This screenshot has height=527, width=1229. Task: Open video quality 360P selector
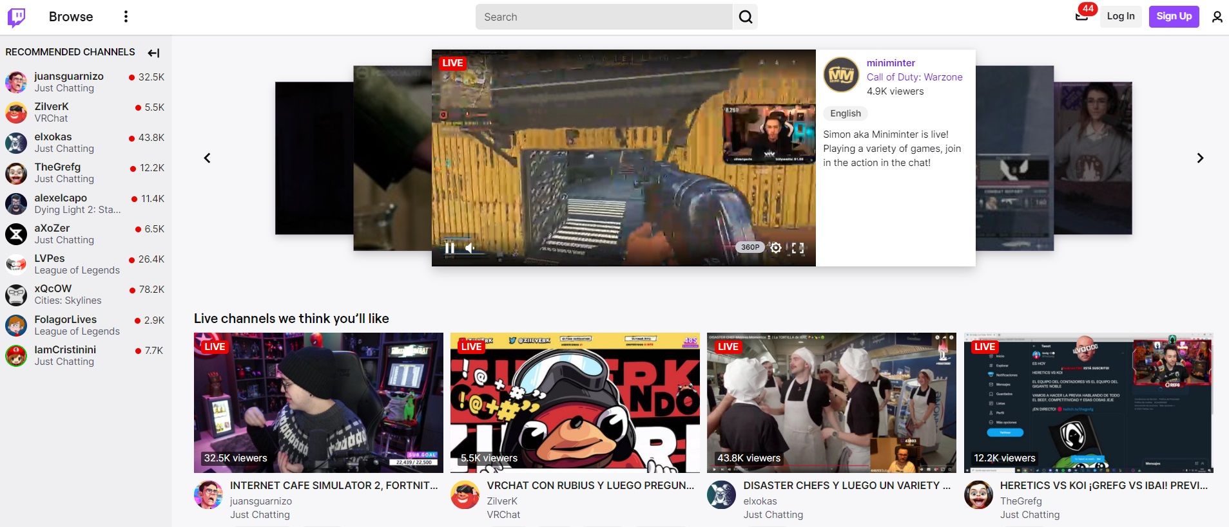[x=750, y=247]
